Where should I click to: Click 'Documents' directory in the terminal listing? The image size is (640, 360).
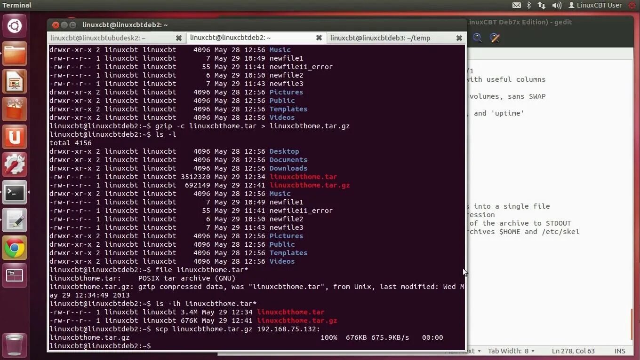tap(288, 160)
